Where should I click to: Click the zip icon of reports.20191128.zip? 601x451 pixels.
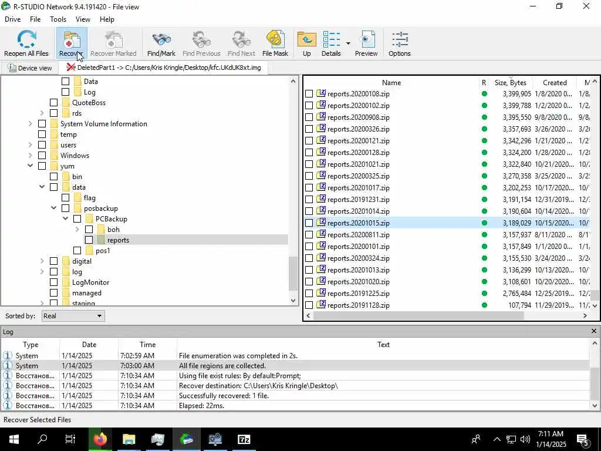tap(321, 305)
